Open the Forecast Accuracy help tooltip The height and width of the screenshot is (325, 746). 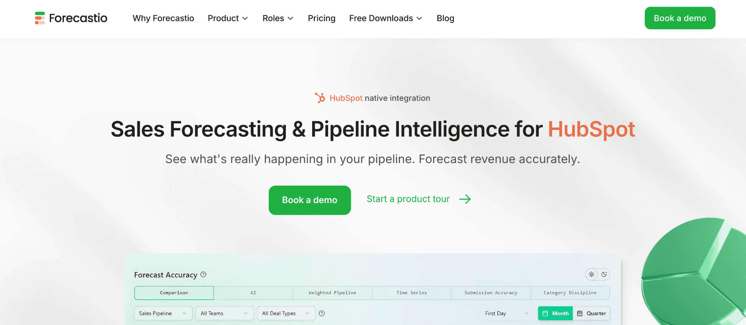click(204, 275)
